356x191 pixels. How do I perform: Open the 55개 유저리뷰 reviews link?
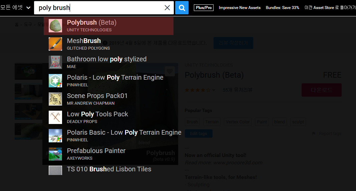point(238,90)
